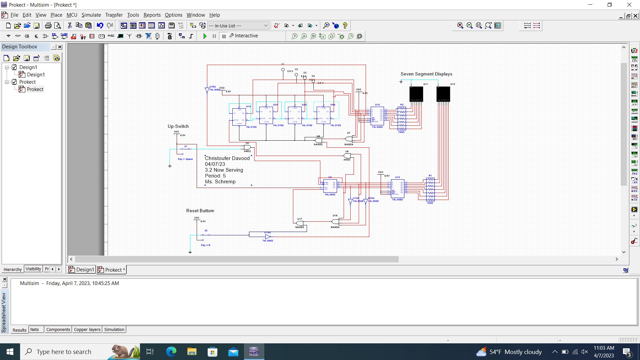Screen dimensions: 640x360
Task: Click the Place diode component icon
Action: (x=27, y=36)
